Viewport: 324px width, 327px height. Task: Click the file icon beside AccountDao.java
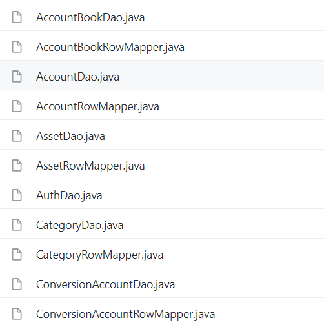(x=17, y=77)
